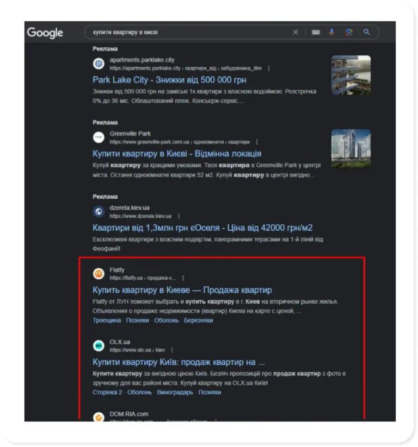Start voice search with the microphone icon
Screen dimensions: 418x447
click(331, 32)
